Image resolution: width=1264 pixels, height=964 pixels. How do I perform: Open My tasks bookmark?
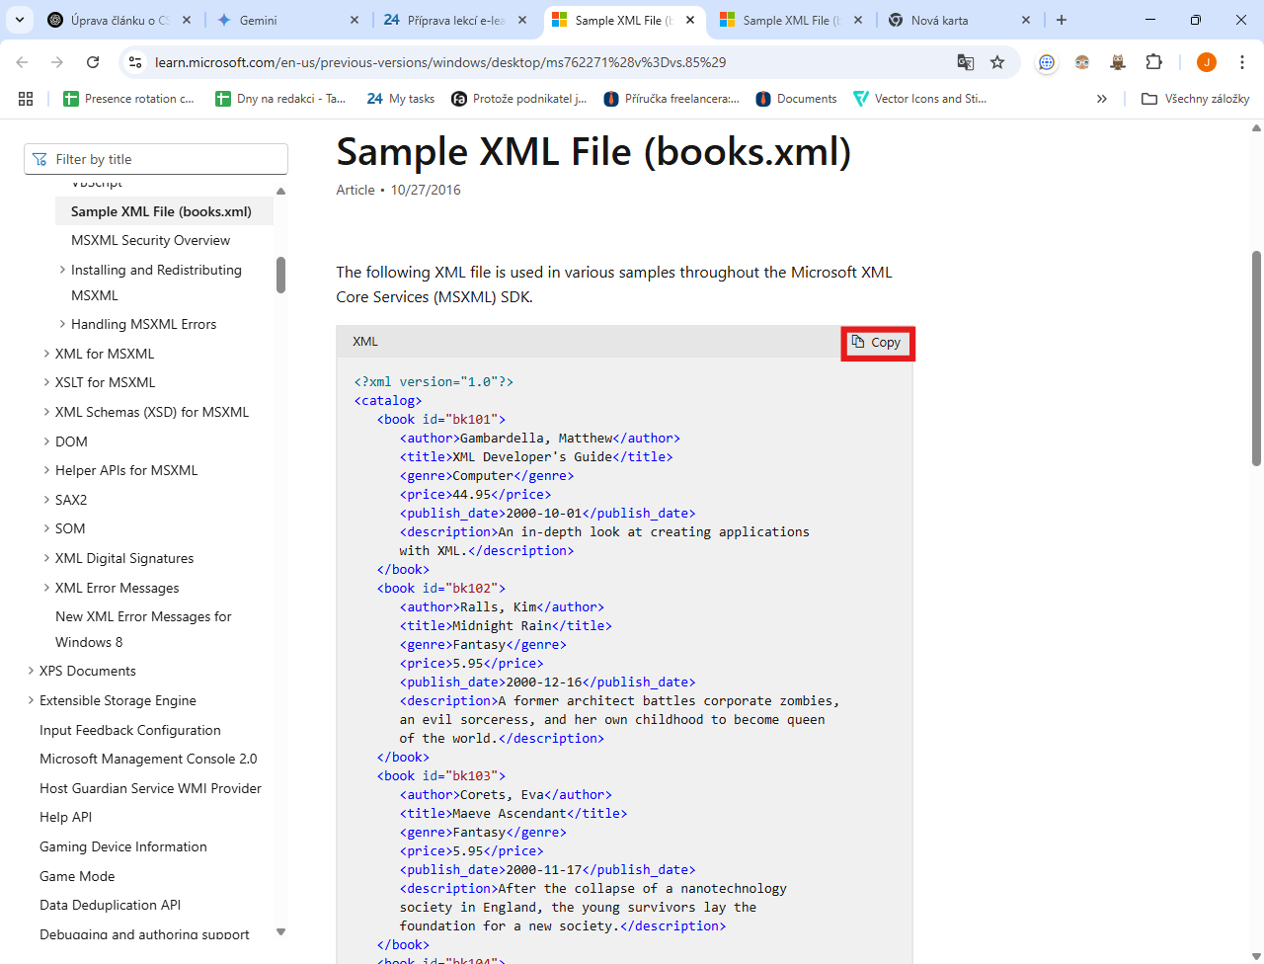click(401, 99)
